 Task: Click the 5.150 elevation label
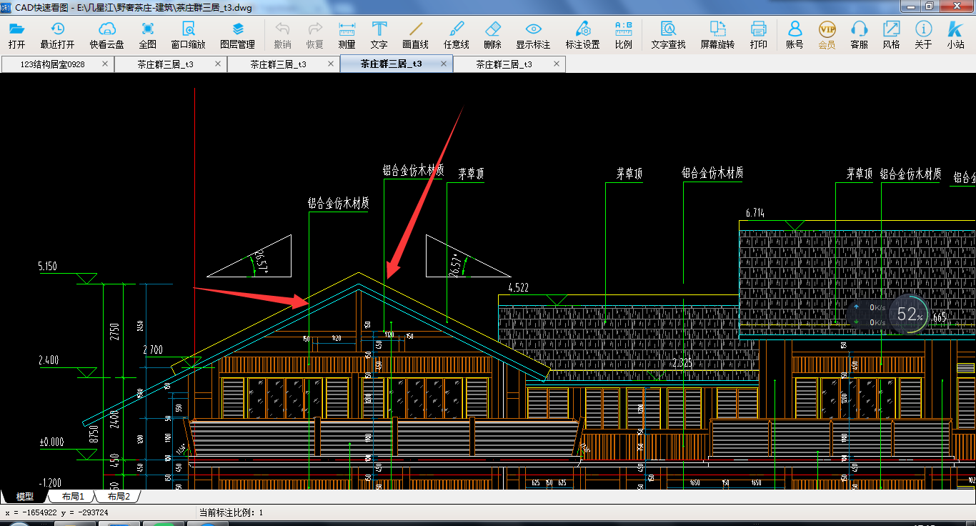48,267
